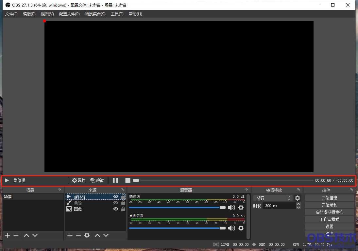Screen dimensions: 358x251
Task: Undock the 转场特效 panel
Action: (x=298, y=190)
